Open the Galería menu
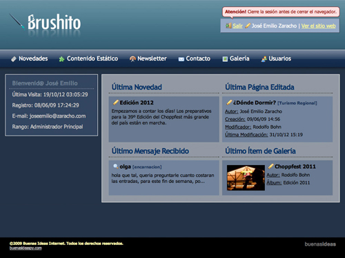This screenshot has width=345, height=258. pyautogui.click(x=239, y=58)
